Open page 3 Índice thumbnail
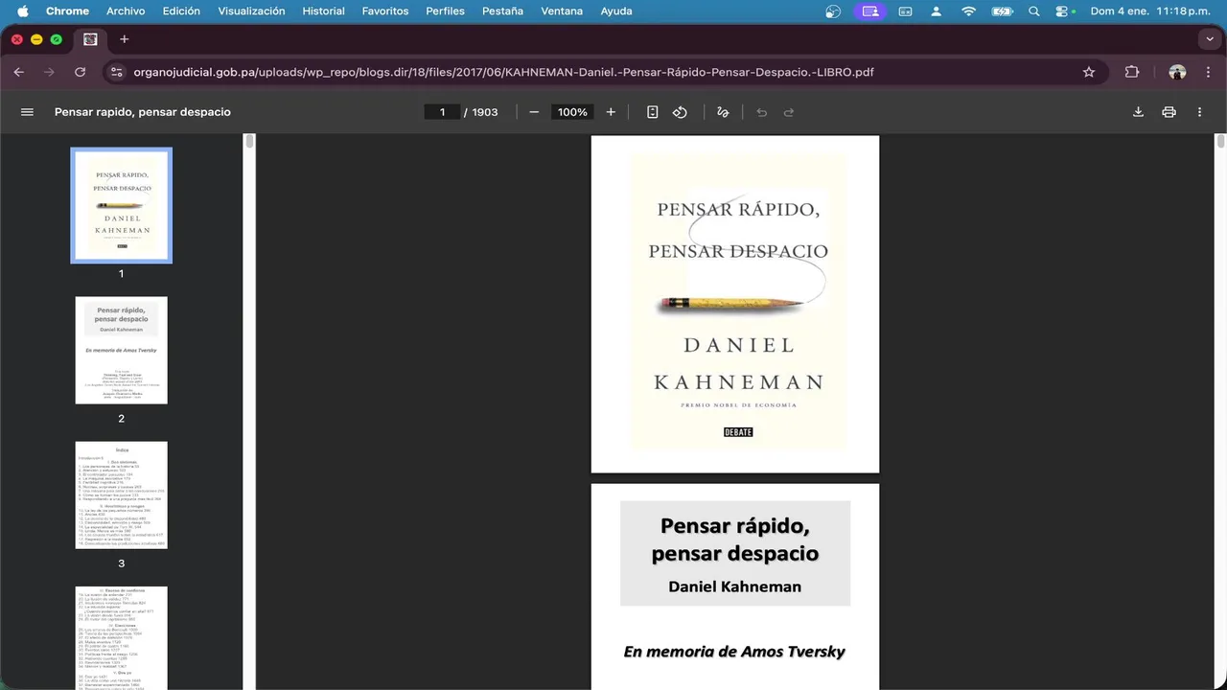The image size is (1227, 690). point(122,494)
